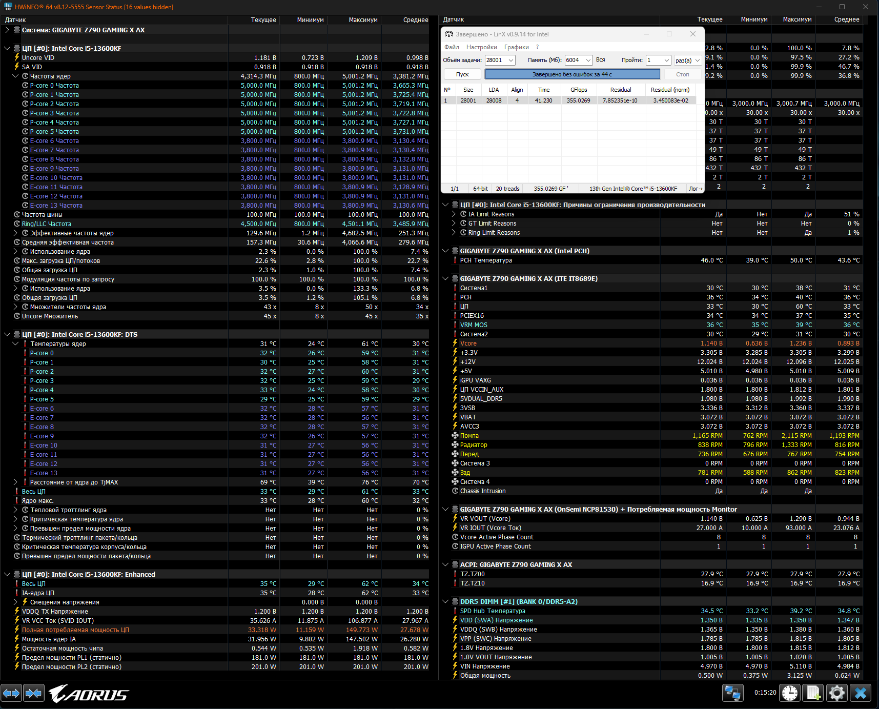The image size is (879, 709).
Task: Expand Эффективные частоты ядер row
Action: [x=15, y=233]
